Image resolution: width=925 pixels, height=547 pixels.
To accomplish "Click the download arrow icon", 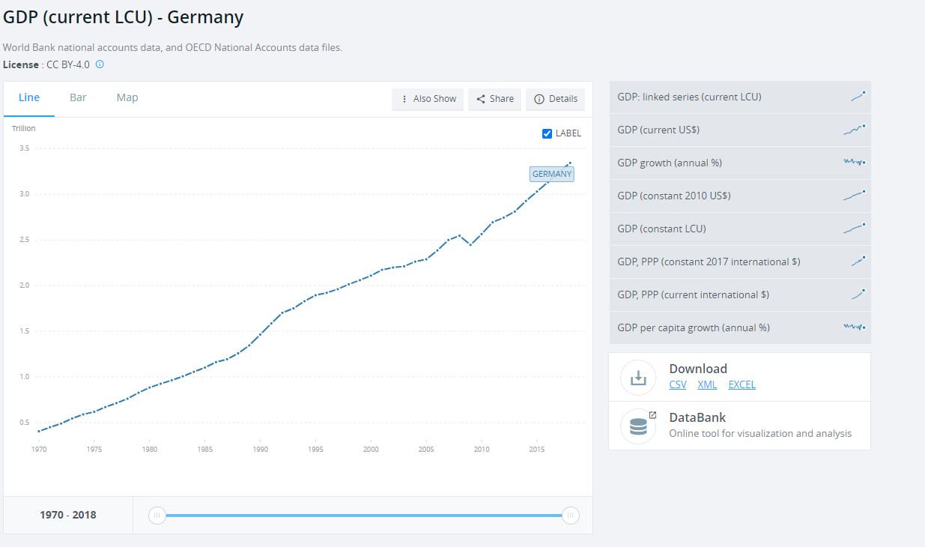I will coord(638,378).
